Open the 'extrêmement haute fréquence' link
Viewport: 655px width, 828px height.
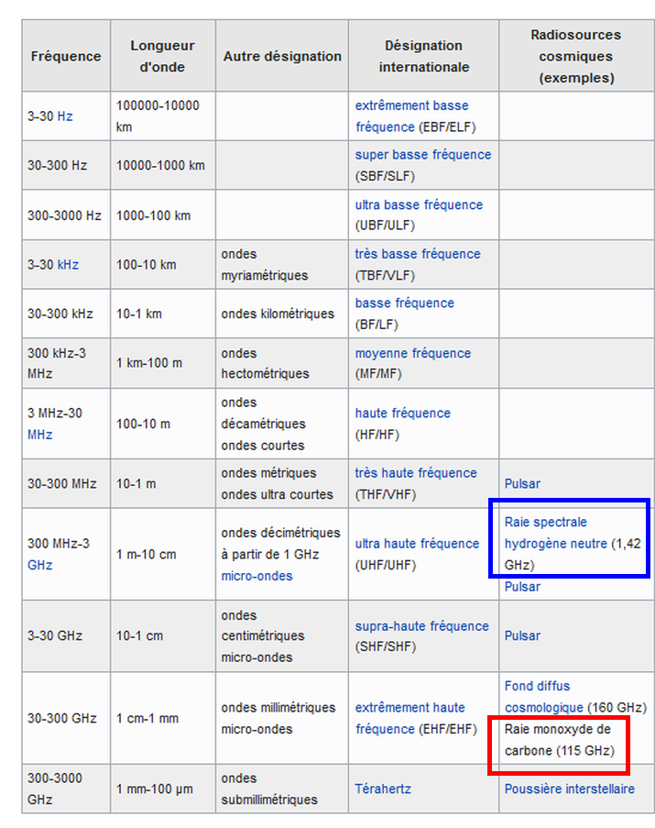(410, 718)
